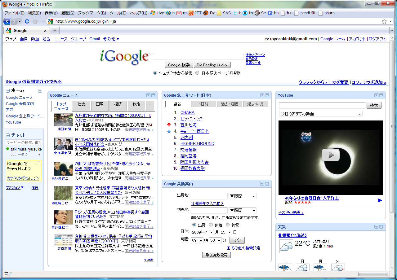This screenshot has width=397, height=280.
Task: Select 到着 radio option
Action: [x=211, y=225]
